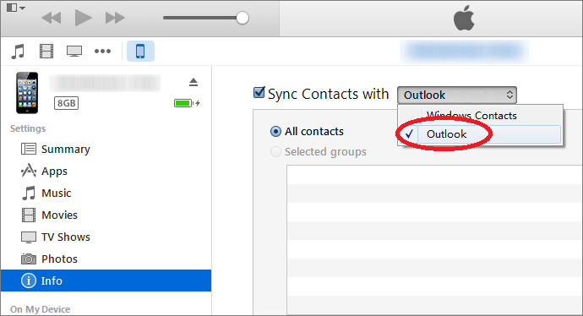Click the Fast Forward button

(115, 18)
